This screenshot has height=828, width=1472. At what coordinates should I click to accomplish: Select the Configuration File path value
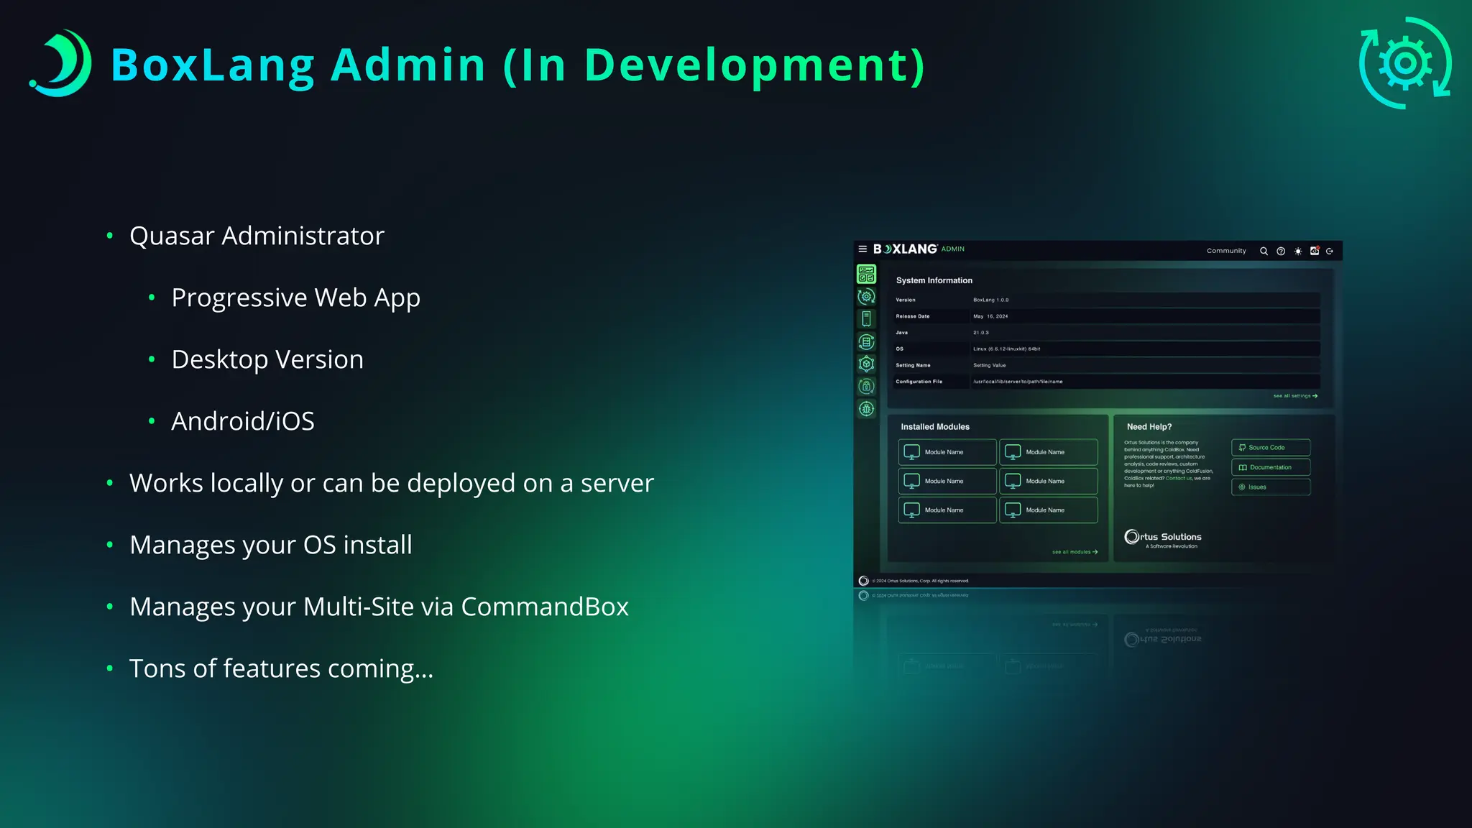(x=1018, y=382)
